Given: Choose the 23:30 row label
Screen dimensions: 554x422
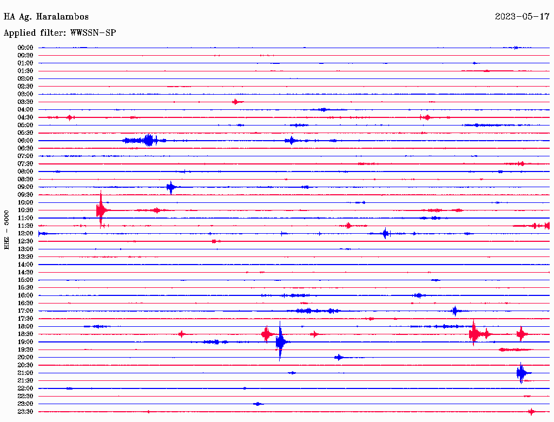Looking at the screenshot, I should [x=25, y=412].
